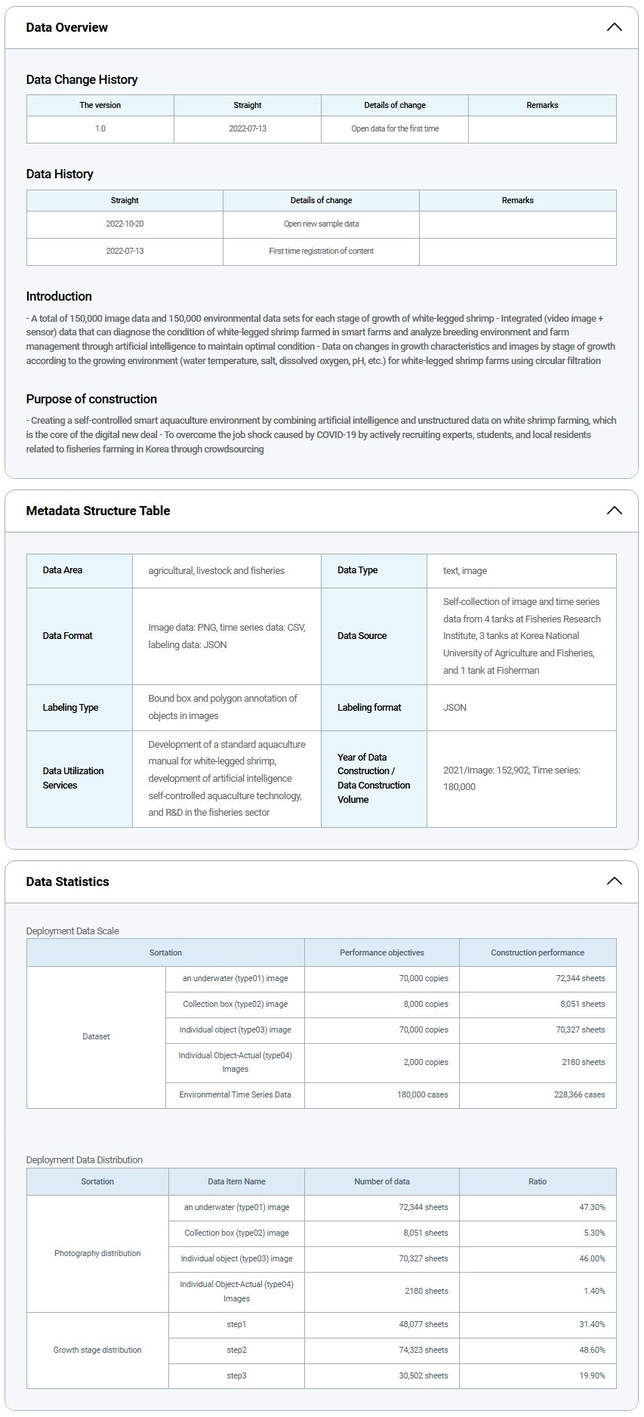
Task: Click Environmental Time Series Data row
Action: pyautogui.click(x=235, y=1094)
